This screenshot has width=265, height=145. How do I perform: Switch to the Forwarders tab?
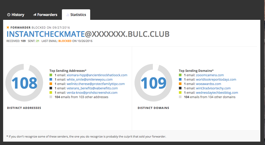click(45, 15)
